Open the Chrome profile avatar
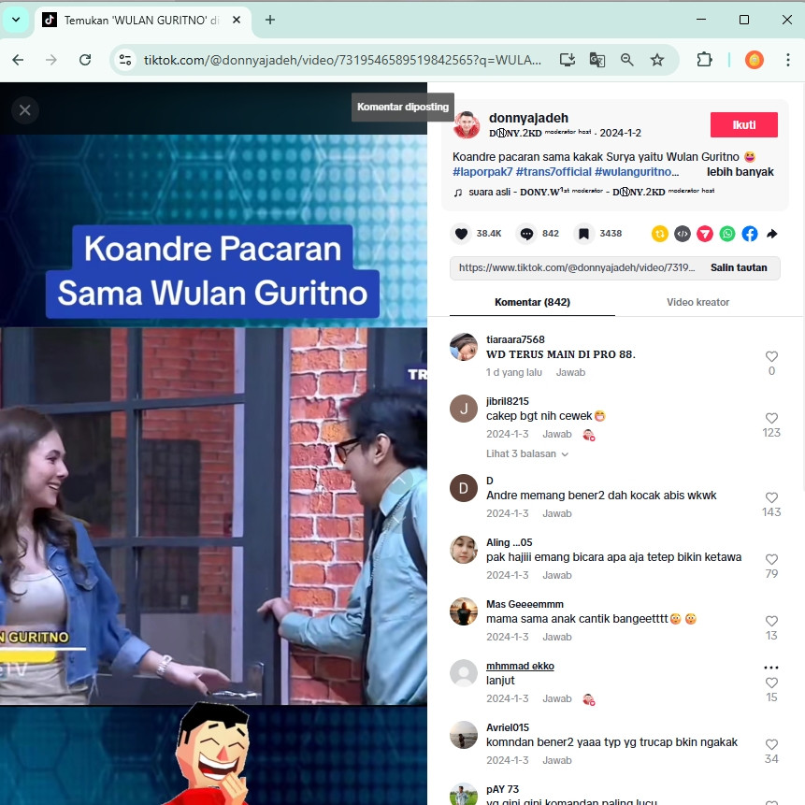Viewport: 805px width, 805px height. [755, 60]
